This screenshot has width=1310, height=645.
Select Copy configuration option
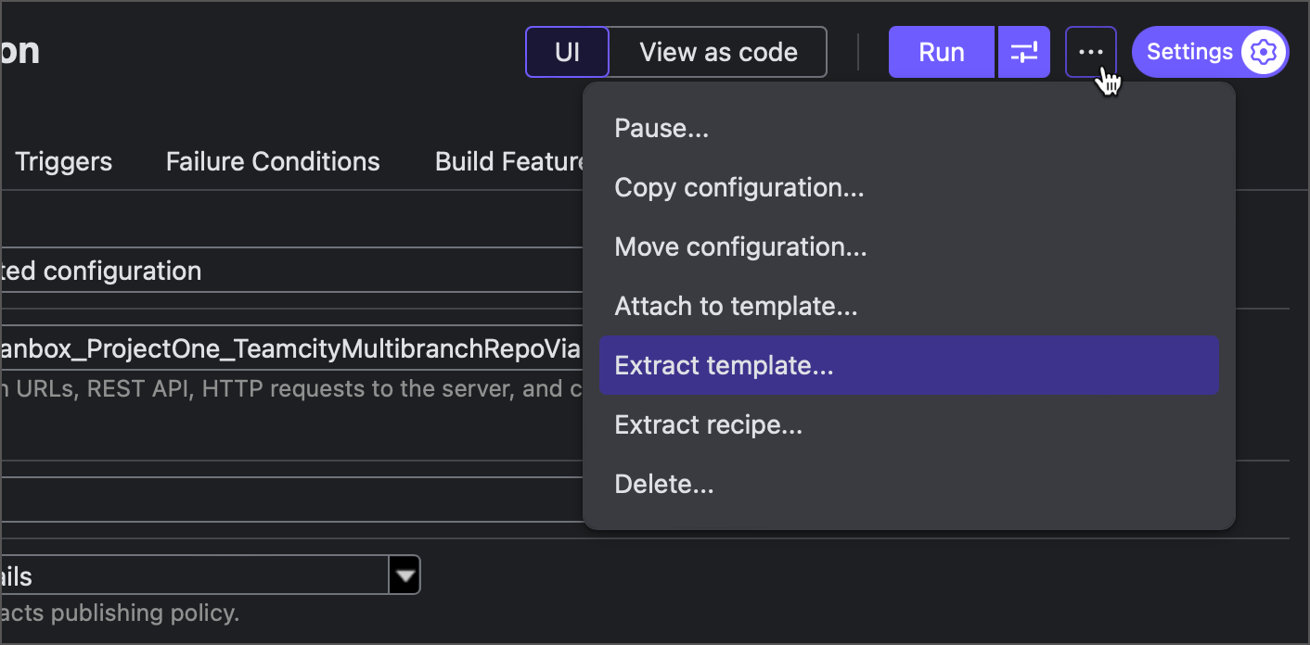(x=739, y=187)
